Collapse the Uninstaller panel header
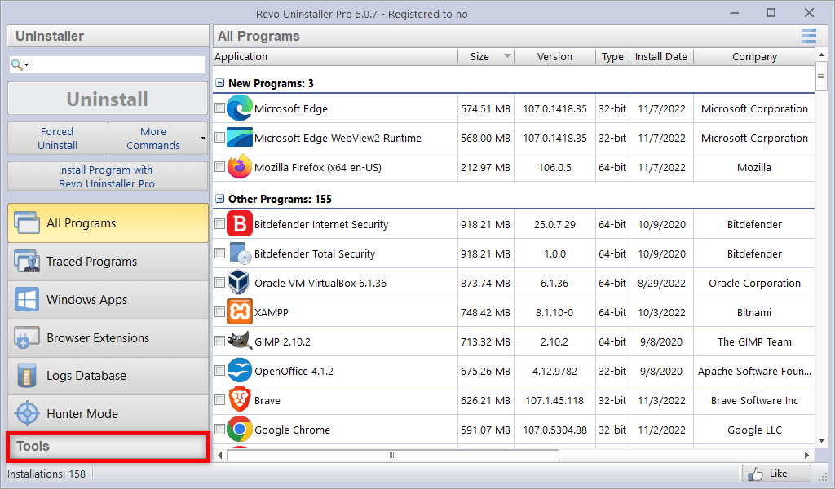 click(108, 36)
